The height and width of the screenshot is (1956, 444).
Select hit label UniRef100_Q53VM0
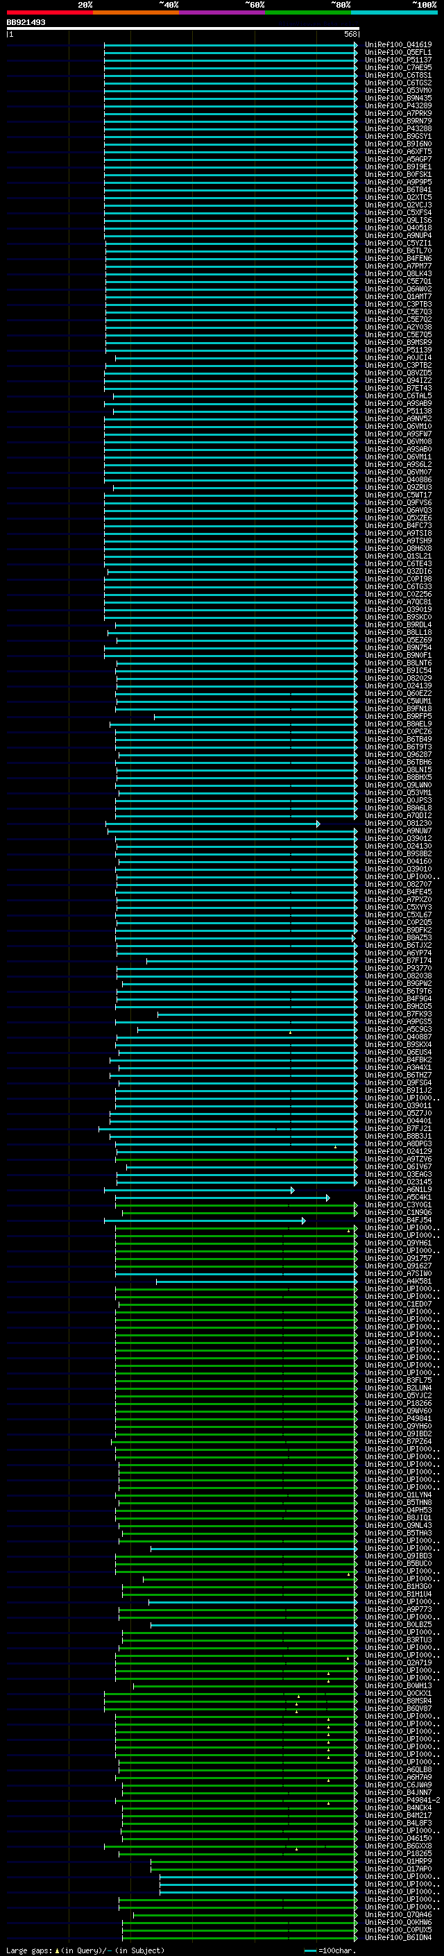[x=398, y=90]
